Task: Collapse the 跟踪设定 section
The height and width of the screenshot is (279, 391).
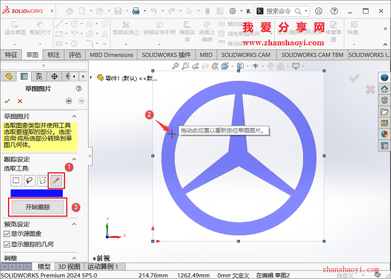Action: [81, 159]
